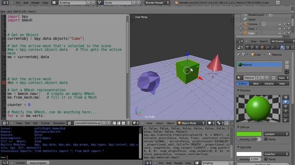Unlink the text block with X button

108,123
